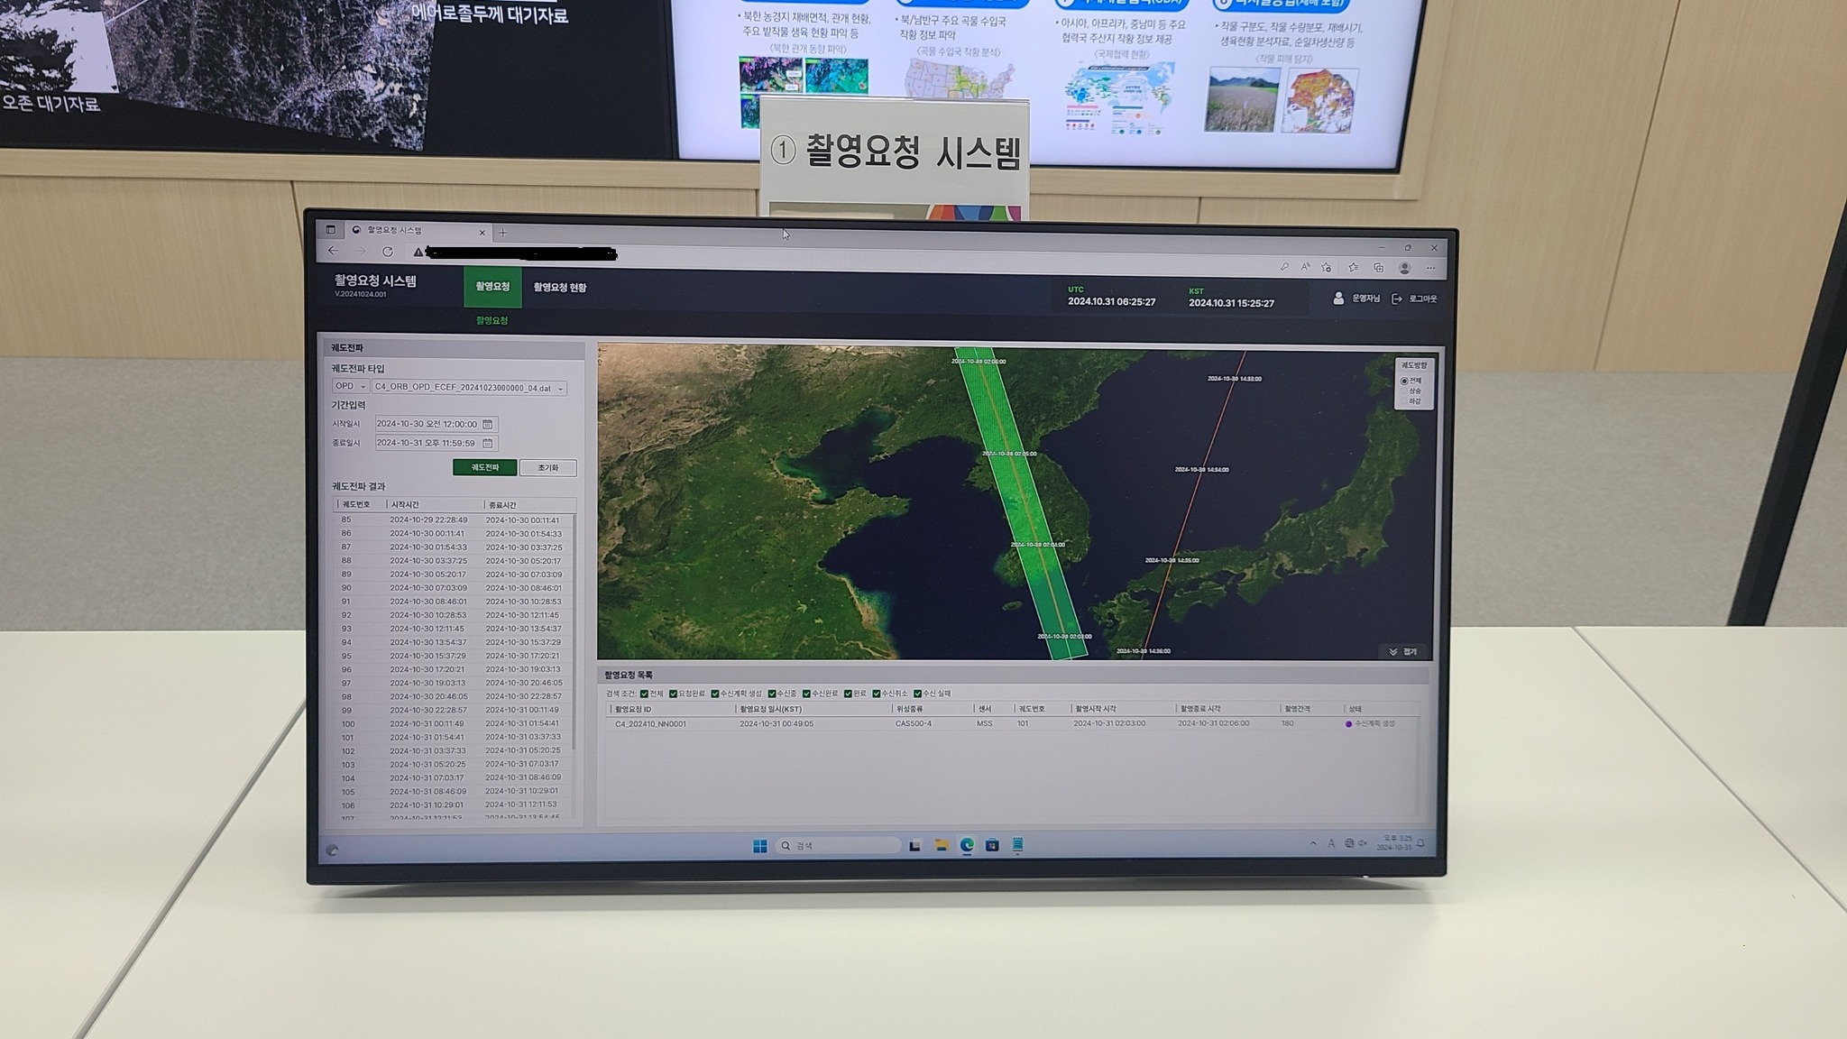Select the 상승 orbit direction radio
Image resolution: width=1847 pixels, height=1039 pixels.
click(1405, 391)
